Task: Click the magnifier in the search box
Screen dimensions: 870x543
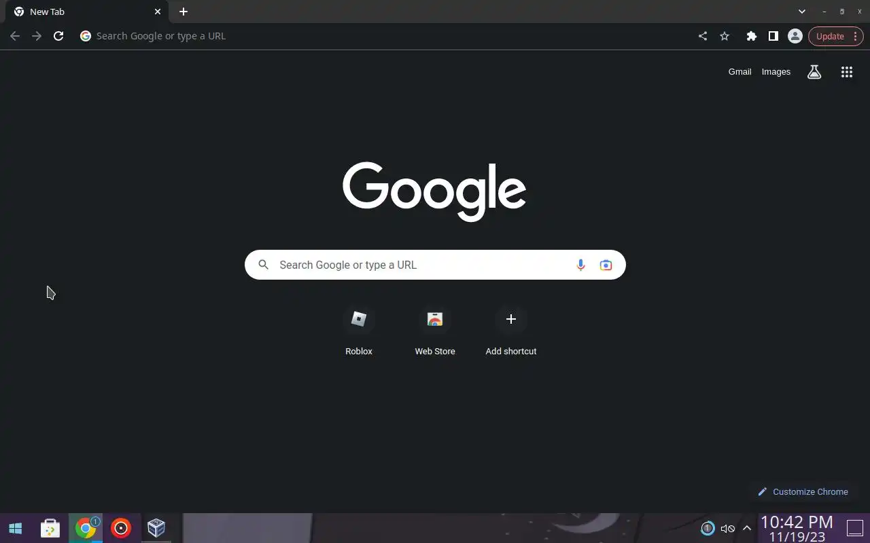Action: (264, 265)
